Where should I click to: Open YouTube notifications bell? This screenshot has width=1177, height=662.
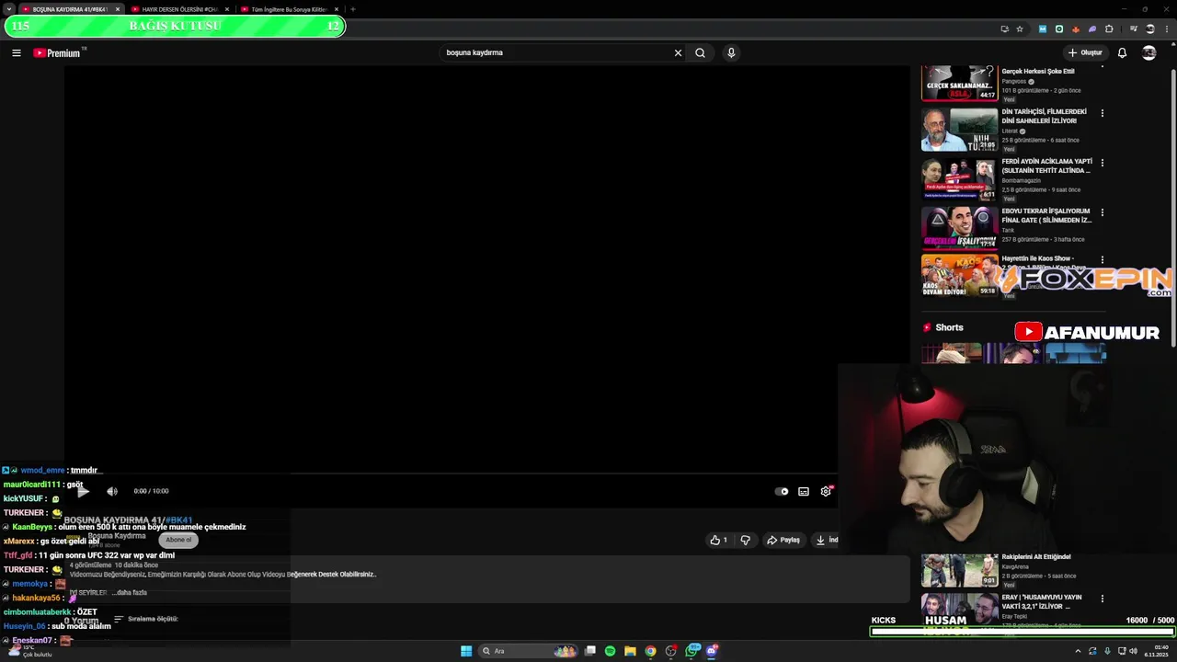1122,52
